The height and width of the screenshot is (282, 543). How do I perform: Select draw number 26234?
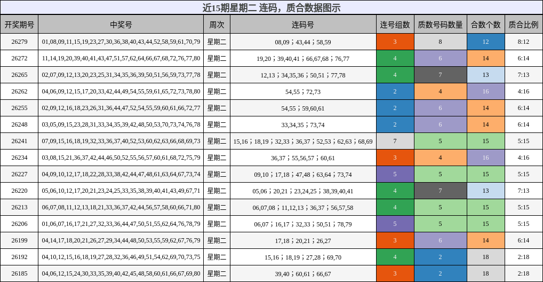[19, 158]
